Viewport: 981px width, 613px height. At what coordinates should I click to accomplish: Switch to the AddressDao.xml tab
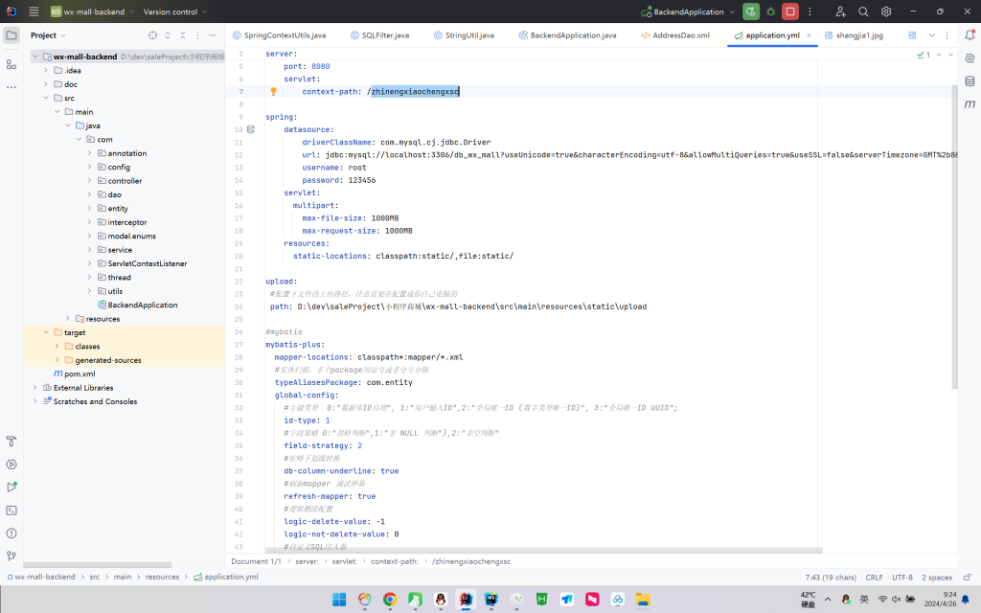[674, 35]
